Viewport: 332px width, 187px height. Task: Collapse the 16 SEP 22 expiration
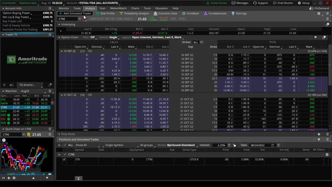coord(61,51)
